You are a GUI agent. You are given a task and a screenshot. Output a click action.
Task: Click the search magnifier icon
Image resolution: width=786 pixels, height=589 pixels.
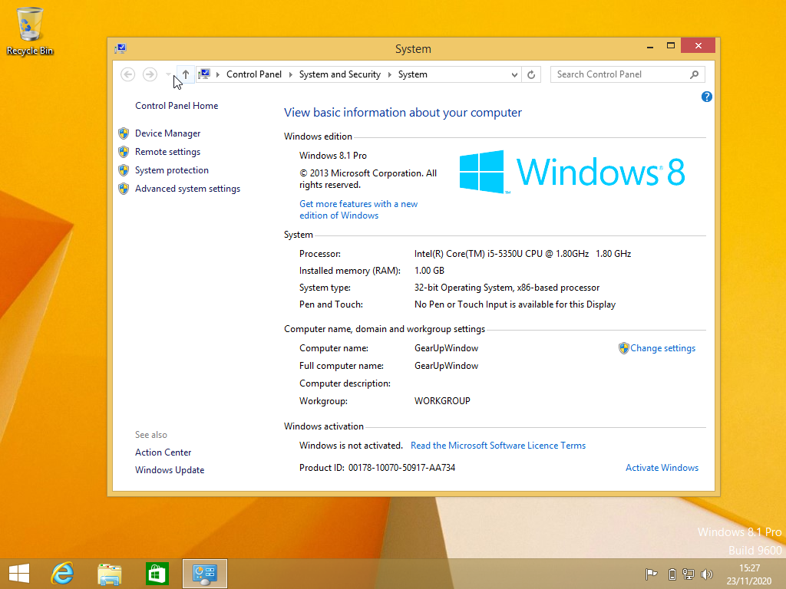click(694, 74)
